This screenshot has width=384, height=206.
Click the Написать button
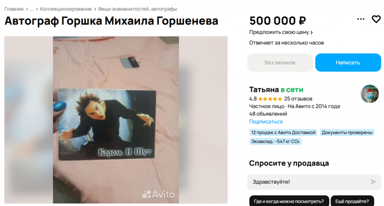[x=348, y=63]
